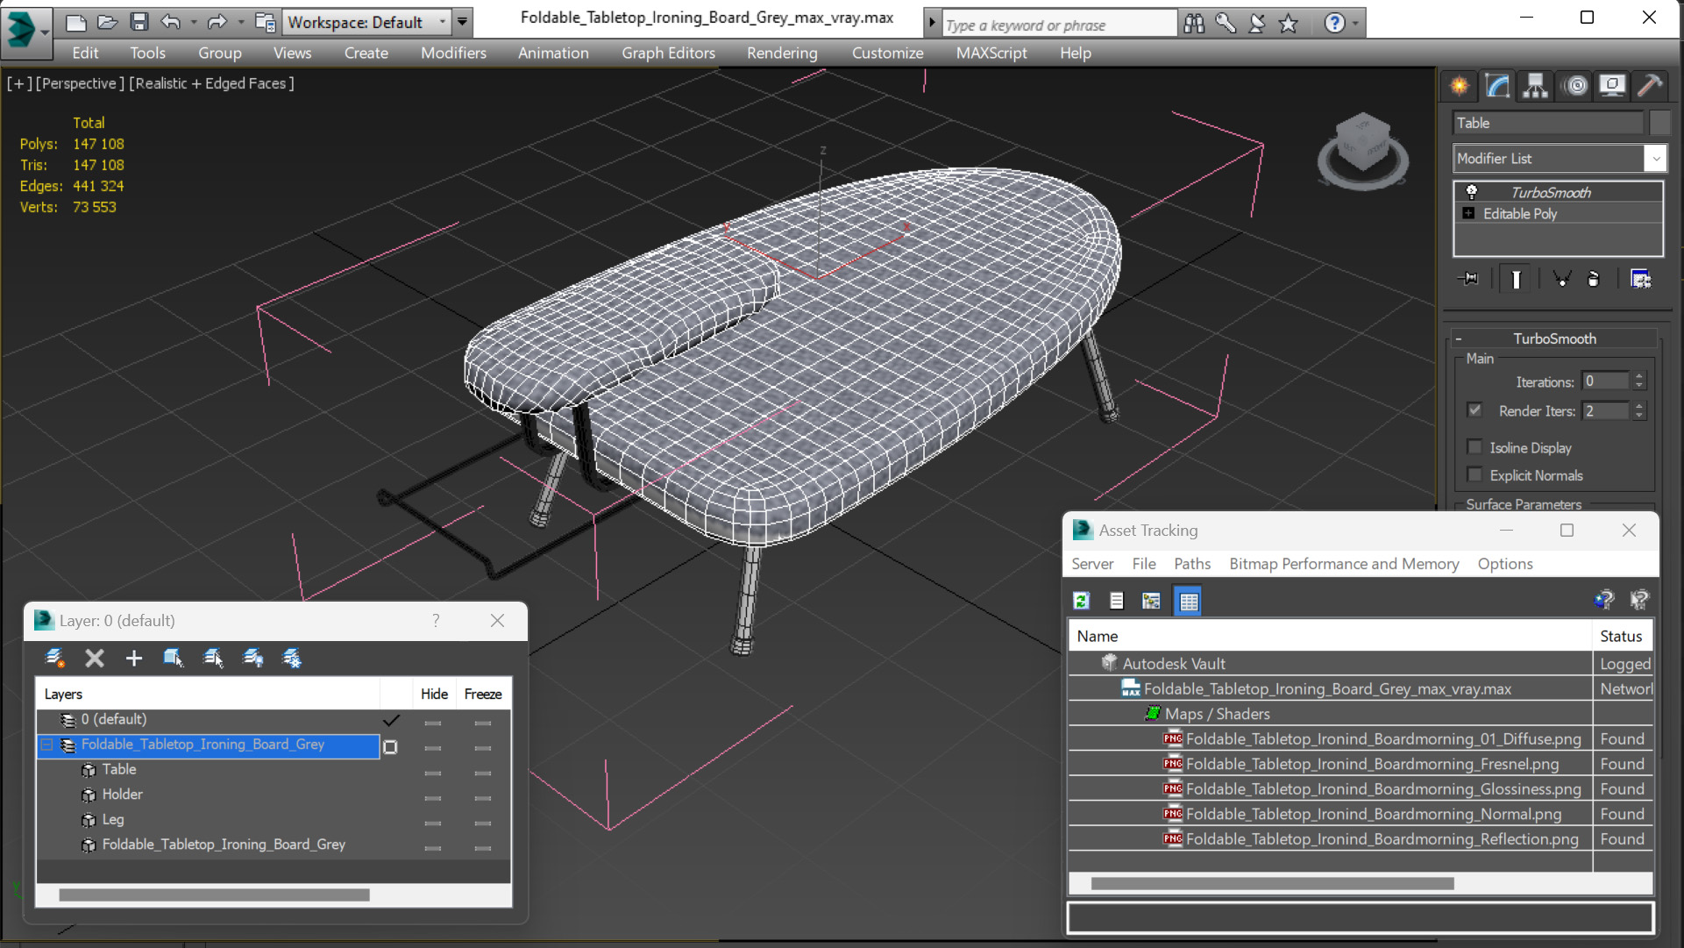Toggle Freeze for Holder object

click(x=483, y=798)
